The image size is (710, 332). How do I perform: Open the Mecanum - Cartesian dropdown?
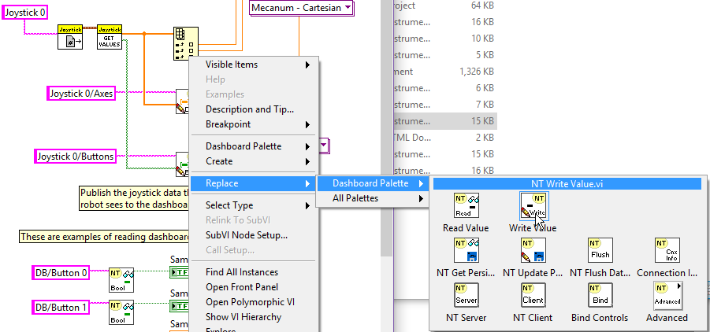[302, 9]
